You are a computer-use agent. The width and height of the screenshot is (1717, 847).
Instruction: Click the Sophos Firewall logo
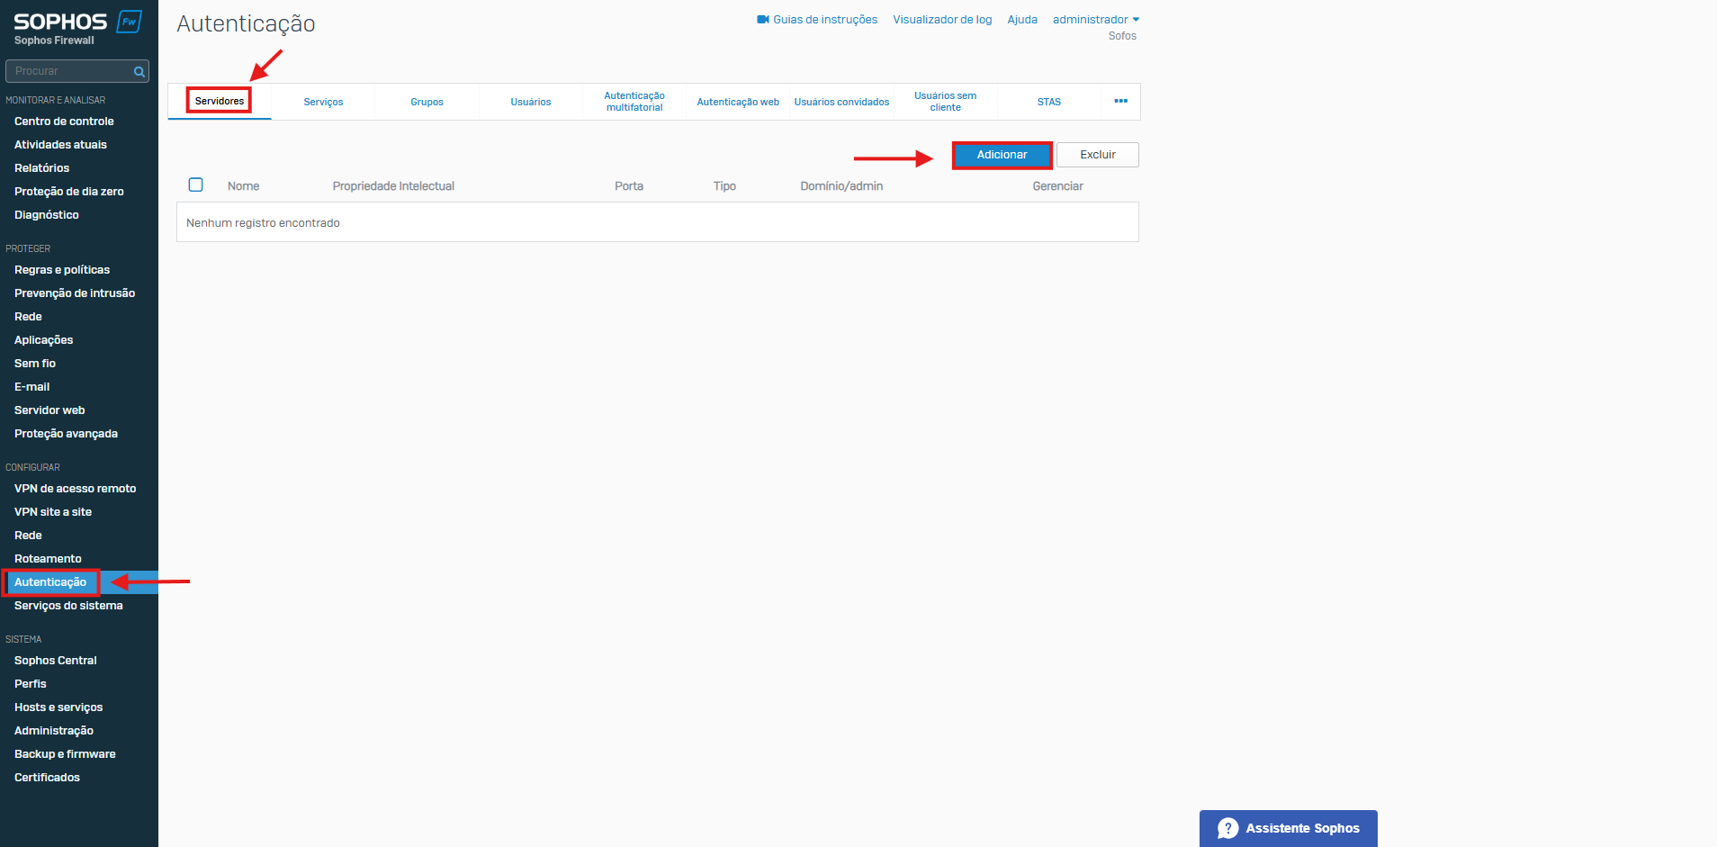78,27
